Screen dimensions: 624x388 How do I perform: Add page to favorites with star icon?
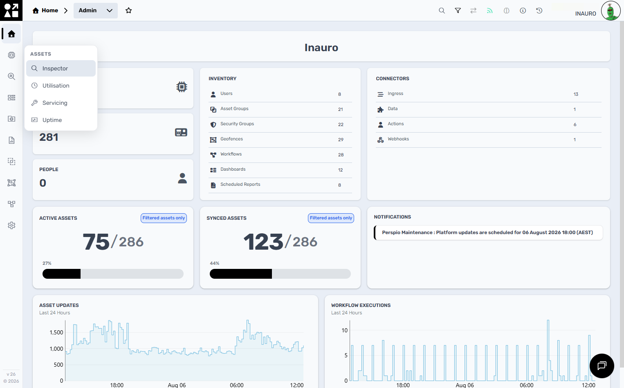coord(128,11)
